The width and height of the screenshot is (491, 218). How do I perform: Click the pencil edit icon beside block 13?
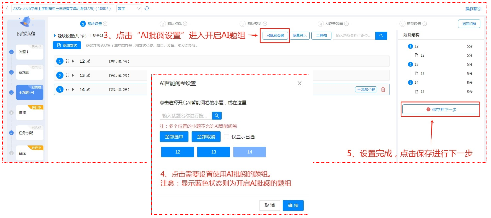pos(88,75)
